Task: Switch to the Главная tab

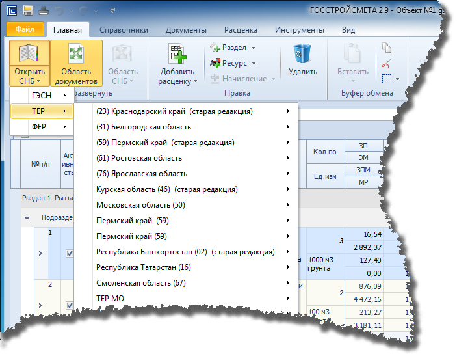Action: pyautogui.click(x=68, y=30)
